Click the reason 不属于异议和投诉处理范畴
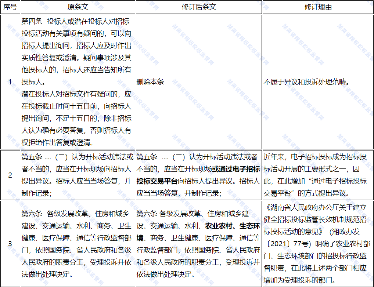Screen dimensions: 374x287 pos(306,82)
